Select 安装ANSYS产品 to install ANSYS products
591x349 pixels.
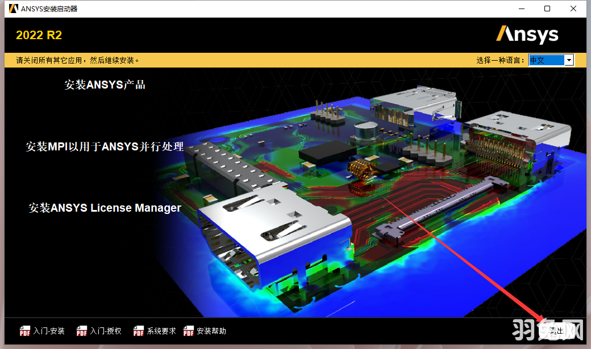click(104, 84)
